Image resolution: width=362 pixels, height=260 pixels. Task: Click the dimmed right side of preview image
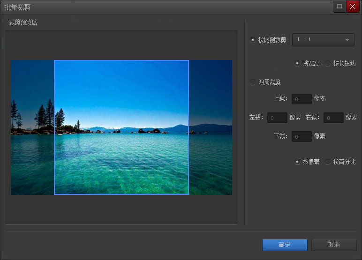coord(210,127)
